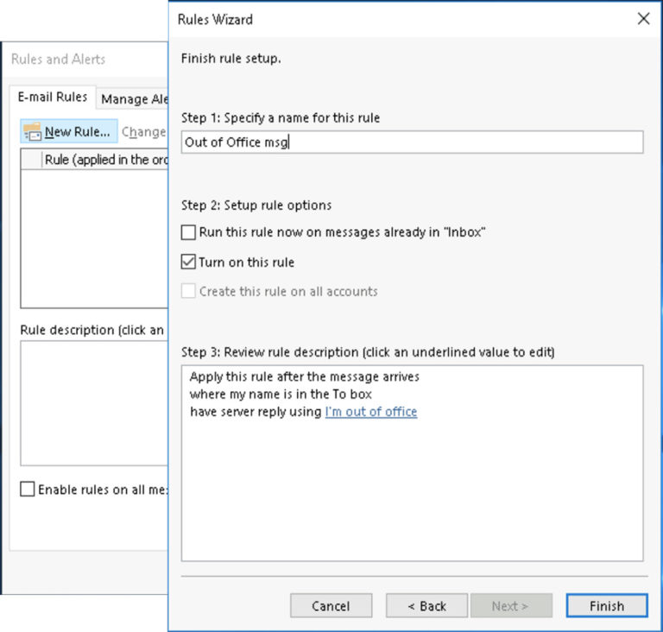Viewport: 663px width, 632px height.
Task: Click 'Apply this rule after the message arrives'
Action: (x=305, y=376)
